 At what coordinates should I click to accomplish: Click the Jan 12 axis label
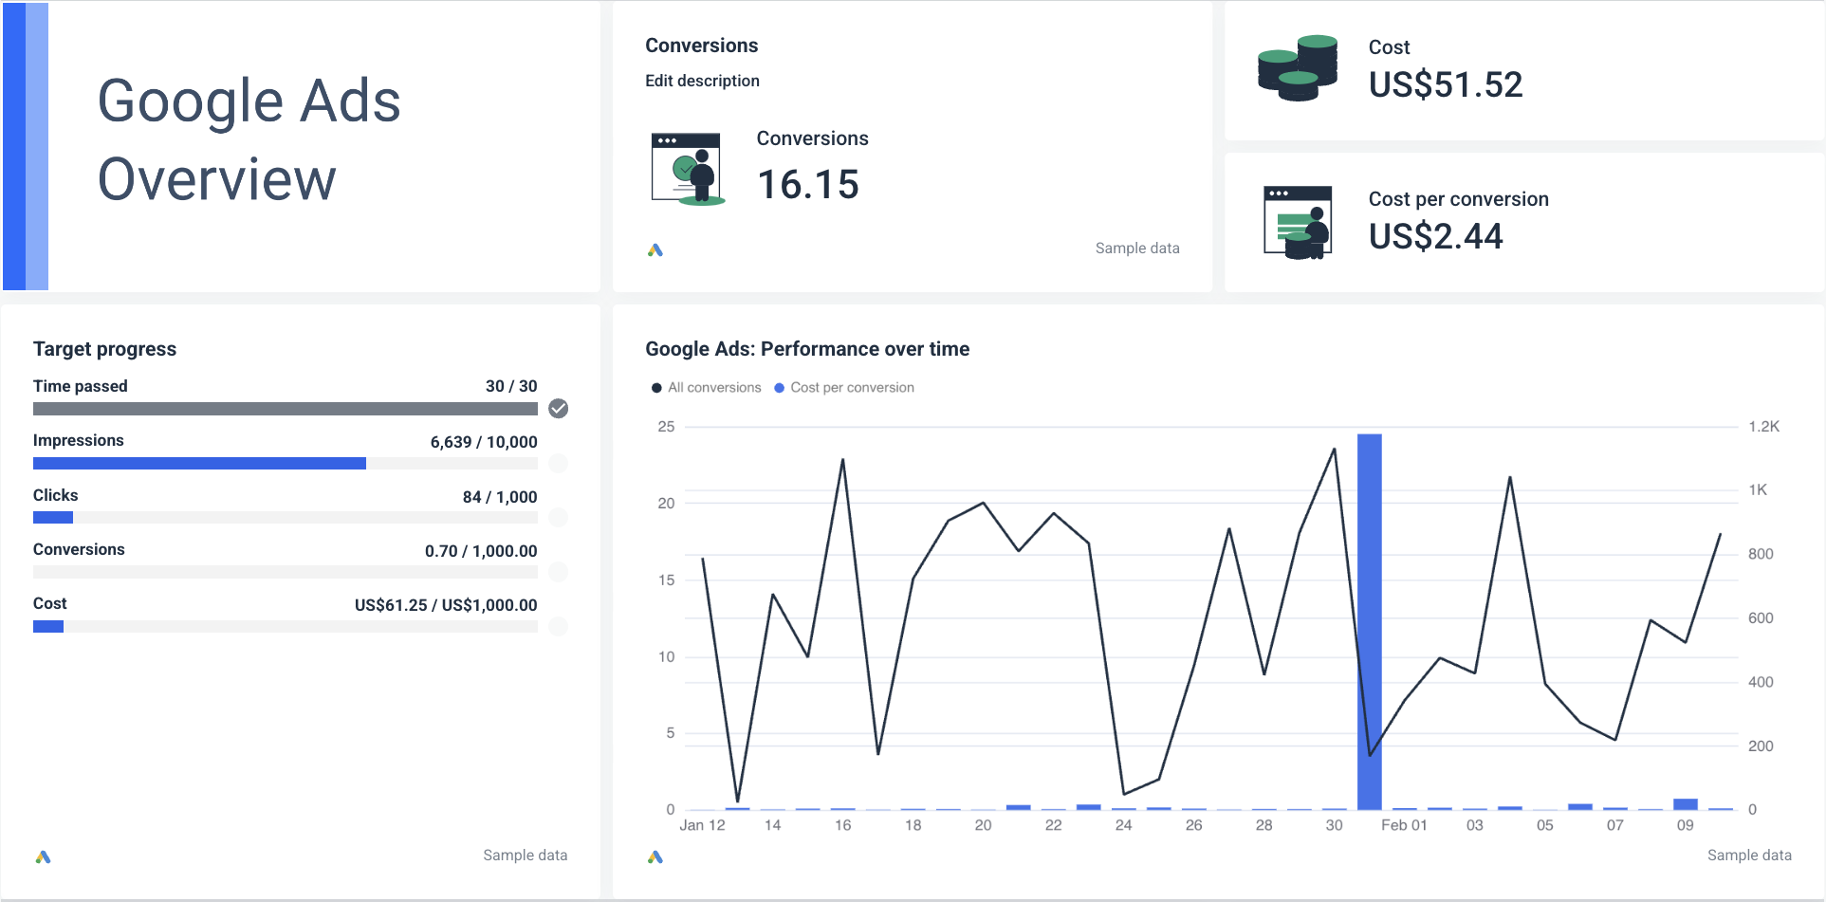[702, 826]
